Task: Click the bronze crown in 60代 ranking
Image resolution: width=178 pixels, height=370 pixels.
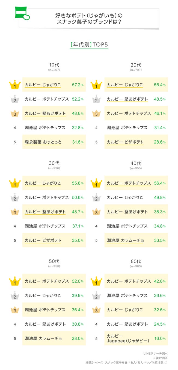Action: tap(97, 310)
